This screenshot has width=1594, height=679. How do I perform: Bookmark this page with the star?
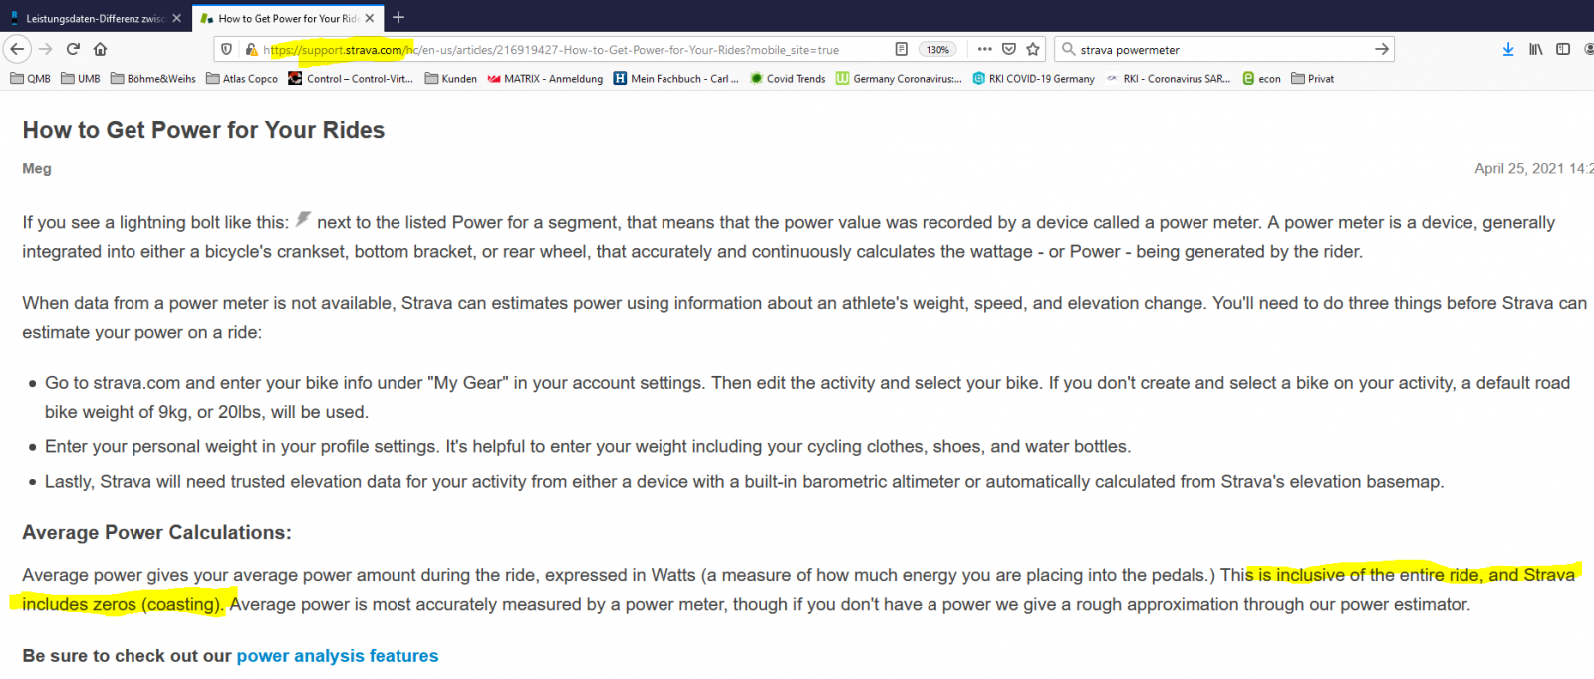[x=1033, y=49]
